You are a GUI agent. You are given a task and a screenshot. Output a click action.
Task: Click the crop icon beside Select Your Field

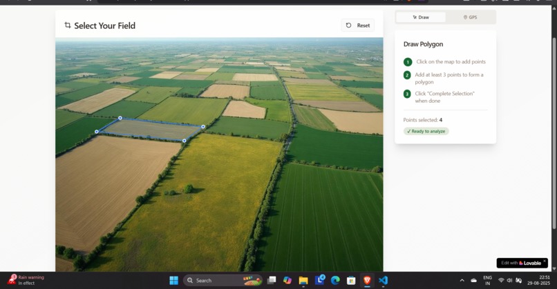point(68,26)
